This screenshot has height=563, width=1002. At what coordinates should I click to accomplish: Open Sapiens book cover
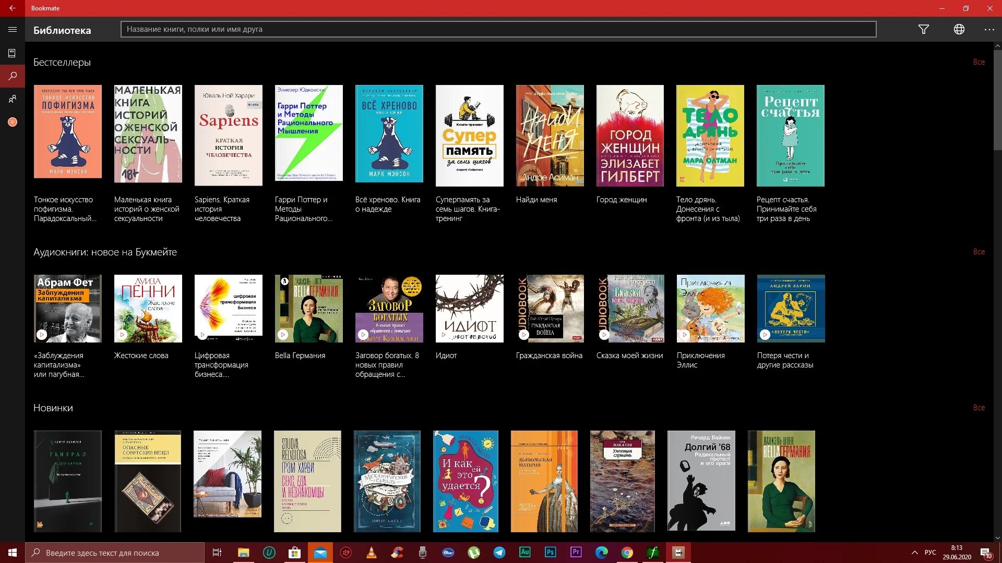pyautogui.click(x=229, y=136)
